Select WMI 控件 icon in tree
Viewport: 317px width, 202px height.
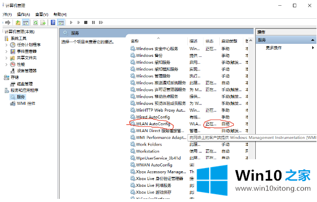pyautogui.click(x=13, y=103)
